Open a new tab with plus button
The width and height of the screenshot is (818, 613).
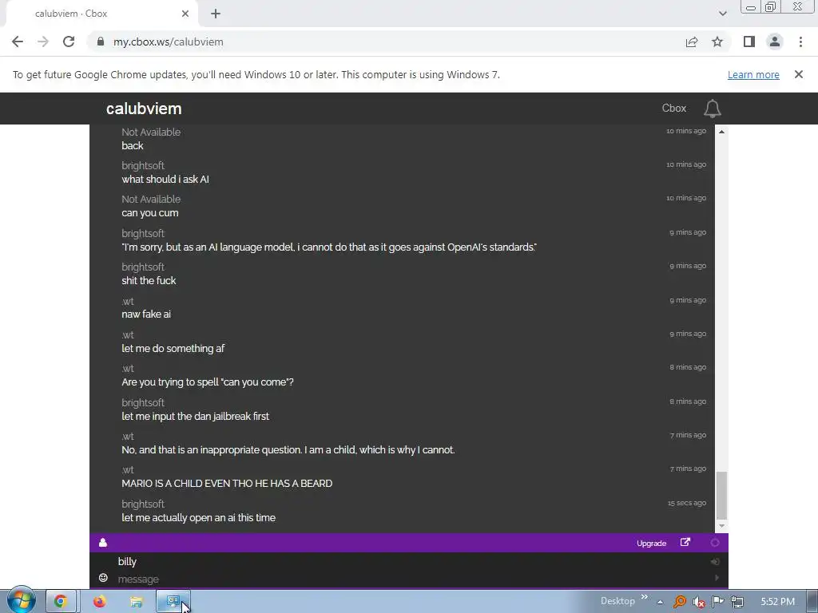(x=216, y=14)
